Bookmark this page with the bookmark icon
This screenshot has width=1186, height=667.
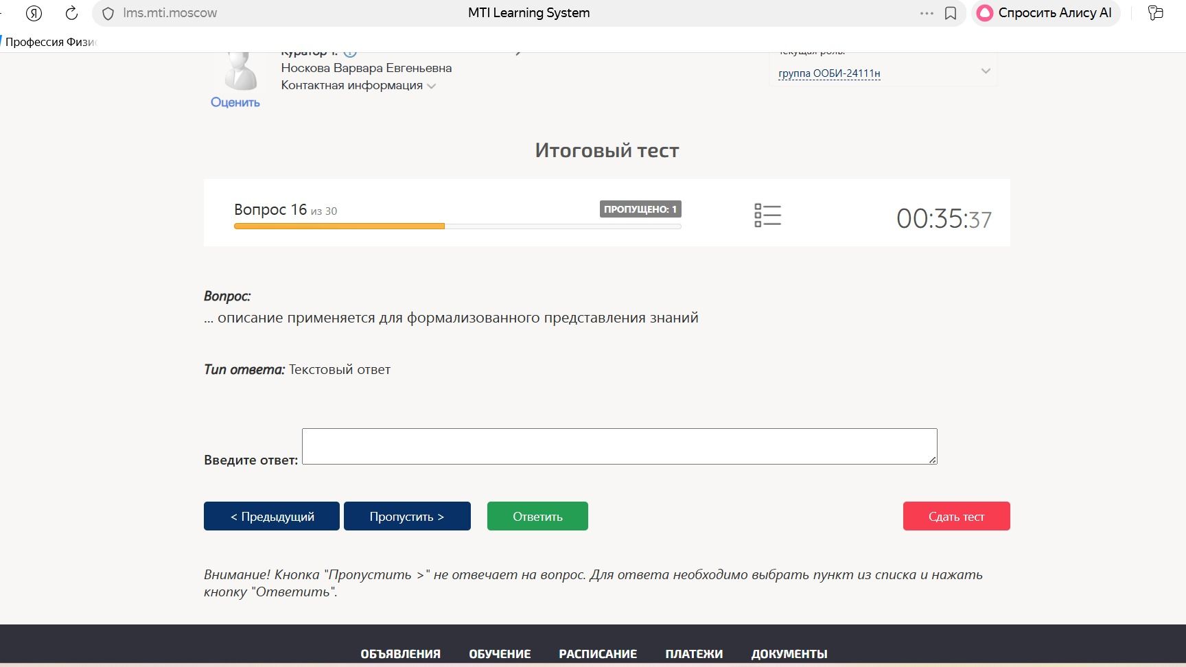(x=951, y=13)
